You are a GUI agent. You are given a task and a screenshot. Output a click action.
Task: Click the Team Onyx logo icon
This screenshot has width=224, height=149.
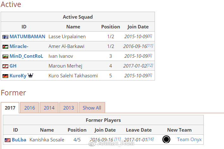point(166,139)
